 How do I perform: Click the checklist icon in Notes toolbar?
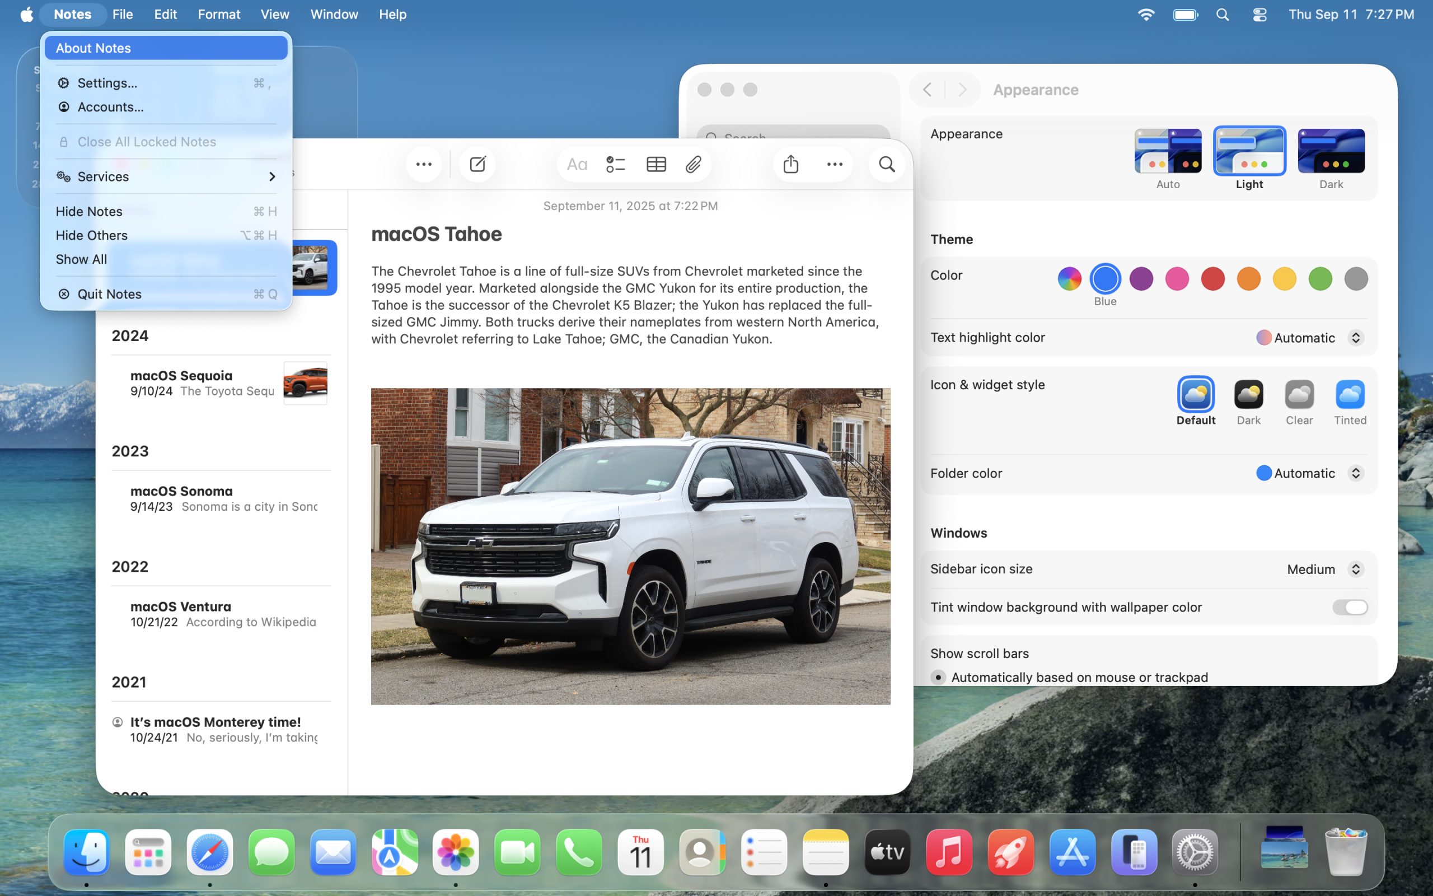616,164
